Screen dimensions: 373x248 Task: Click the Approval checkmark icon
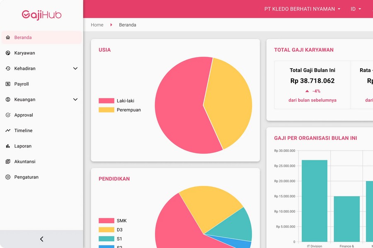pyautogui.click(x=8, y=115)
